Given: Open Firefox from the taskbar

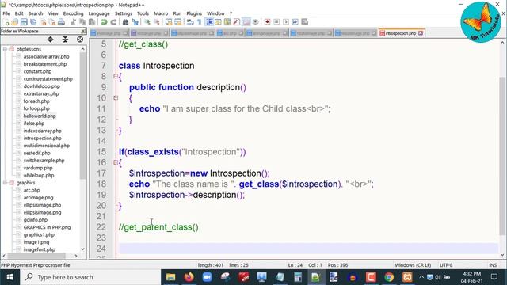Looking at the screenshot, I should (189, 277).
